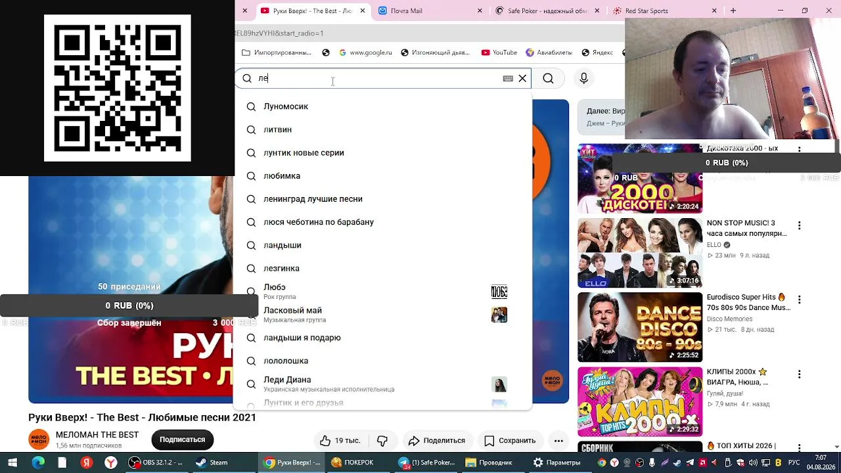Image resolution: width=841 pixels, height=473 pixels.
Task: Choose the ландыши я подарю suggestion
Action: 382,338
